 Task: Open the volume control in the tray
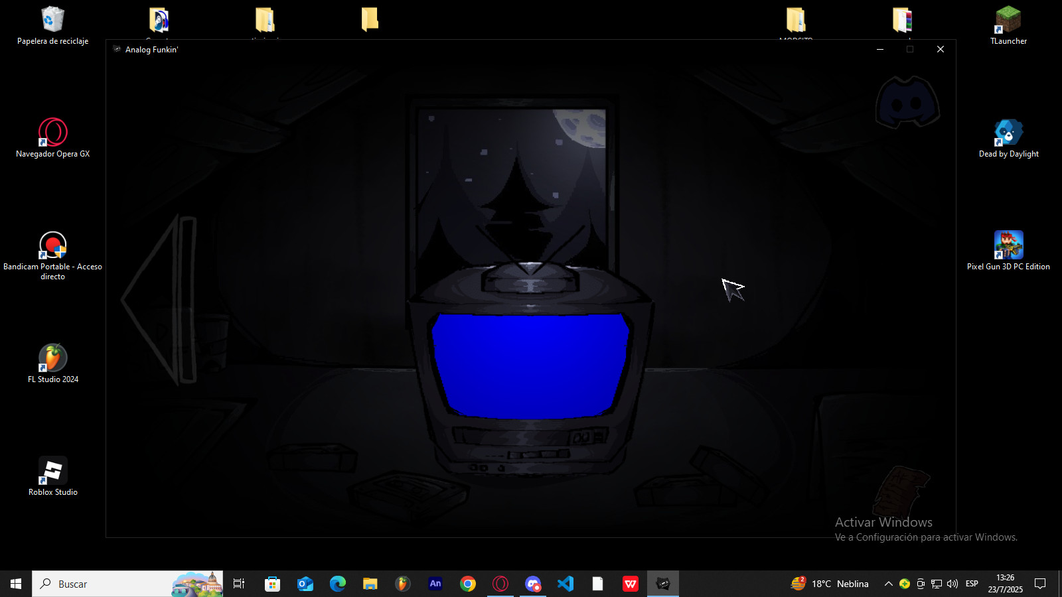pyautogui.click(x=952, y=584)
